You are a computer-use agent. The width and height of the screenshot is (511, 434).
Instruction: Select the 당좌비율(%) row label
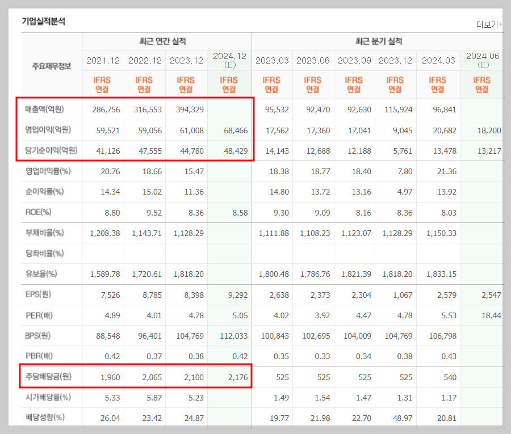click(x=45, y=253)
